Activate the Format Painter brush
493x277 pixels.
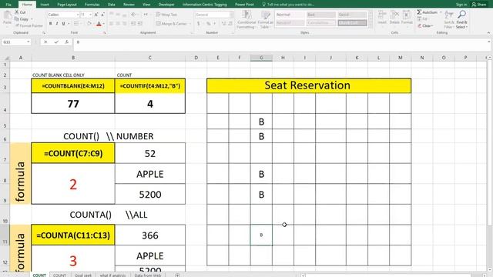17,25
